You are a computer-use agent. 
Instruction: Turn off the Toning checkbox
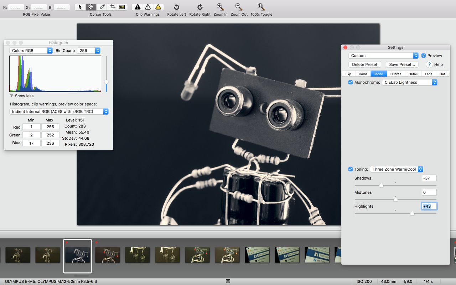click(x=351, y=169)
